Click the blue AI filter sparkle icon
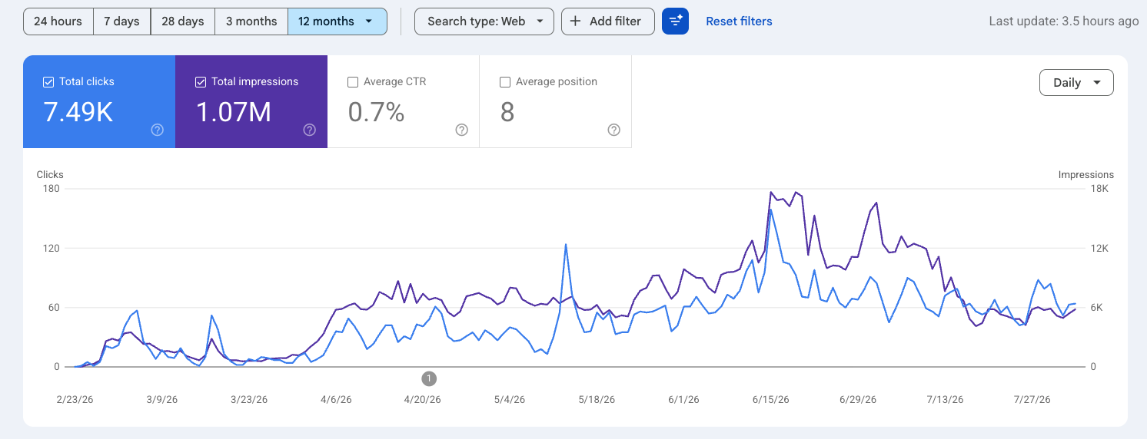 click(x=675, y=21)
